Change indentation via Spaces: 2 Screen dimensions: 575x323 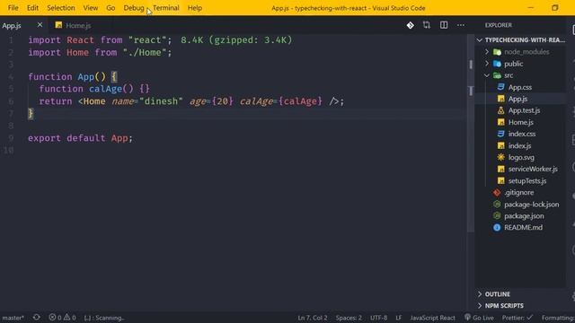349,318
